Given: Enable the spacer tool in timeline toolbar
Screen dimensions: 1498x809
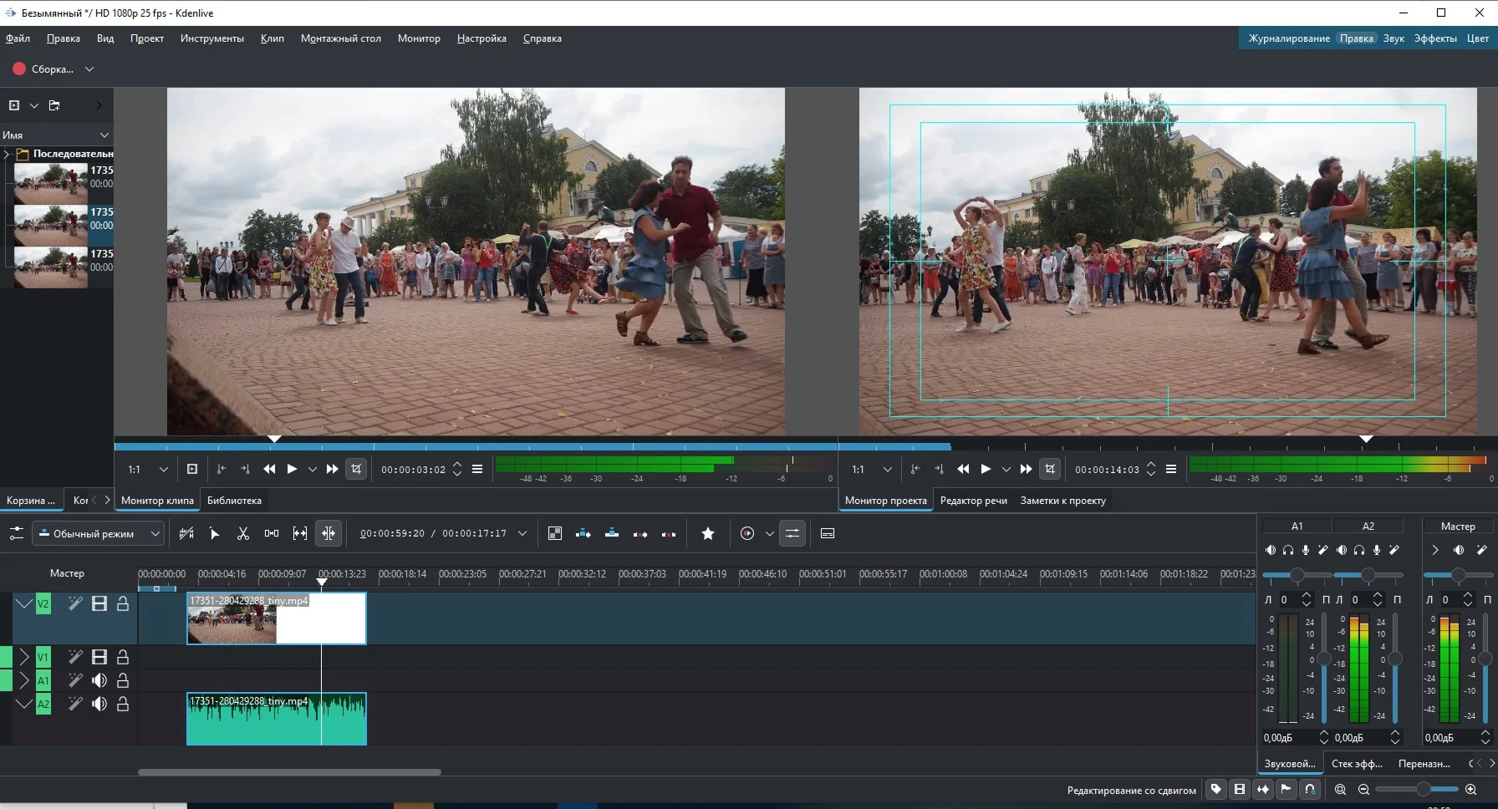Looking at the screenshot, I should 272,533.
